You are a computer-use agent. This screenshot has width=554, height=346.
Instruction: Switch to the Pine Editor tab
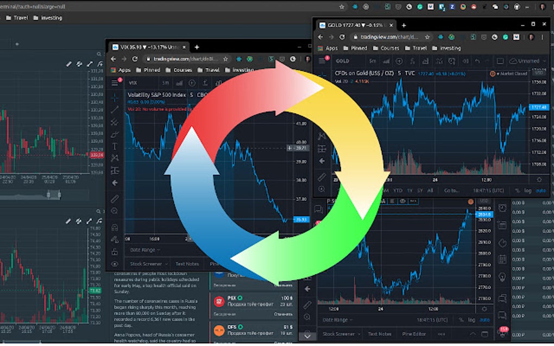(x=414, y=334)
